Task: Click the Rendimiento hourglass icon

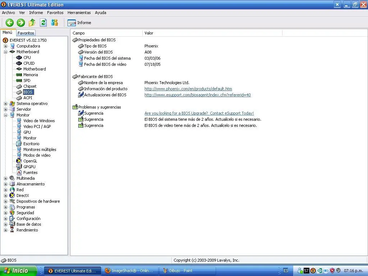Action: point(12,230)
